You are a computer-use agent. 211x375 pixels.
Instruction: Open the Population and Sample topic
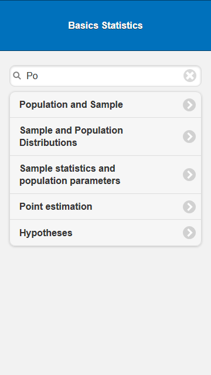coord(105,105)
